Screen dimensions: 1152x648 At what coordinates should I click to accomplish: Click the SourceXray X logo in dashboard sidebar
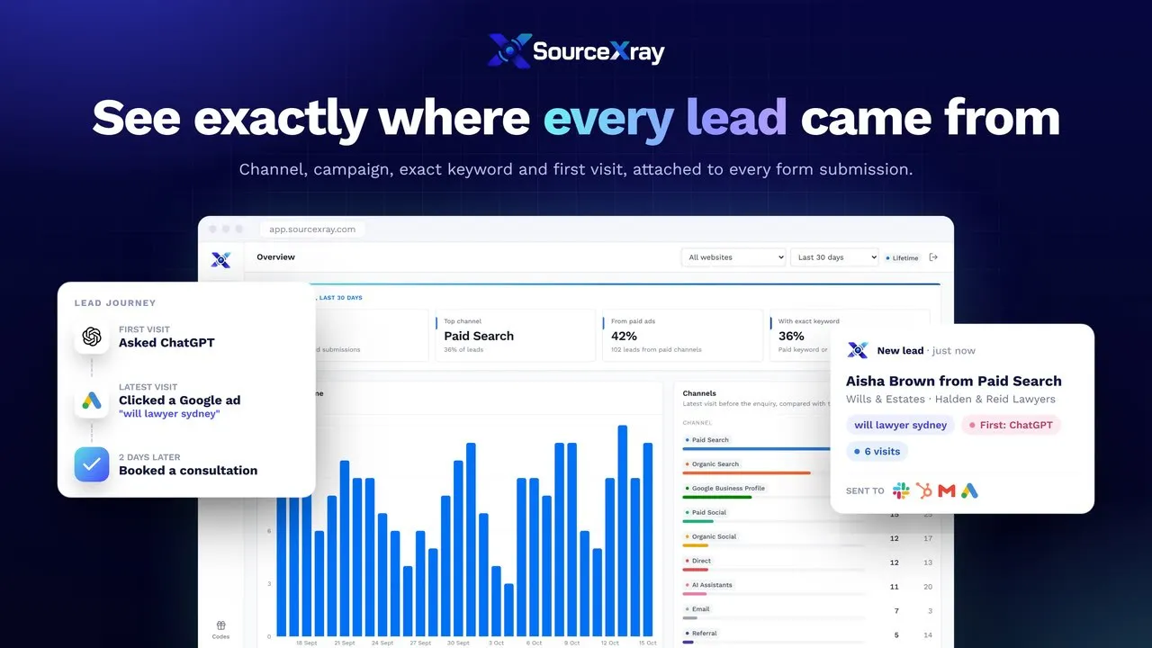click(x=220, y=260)
